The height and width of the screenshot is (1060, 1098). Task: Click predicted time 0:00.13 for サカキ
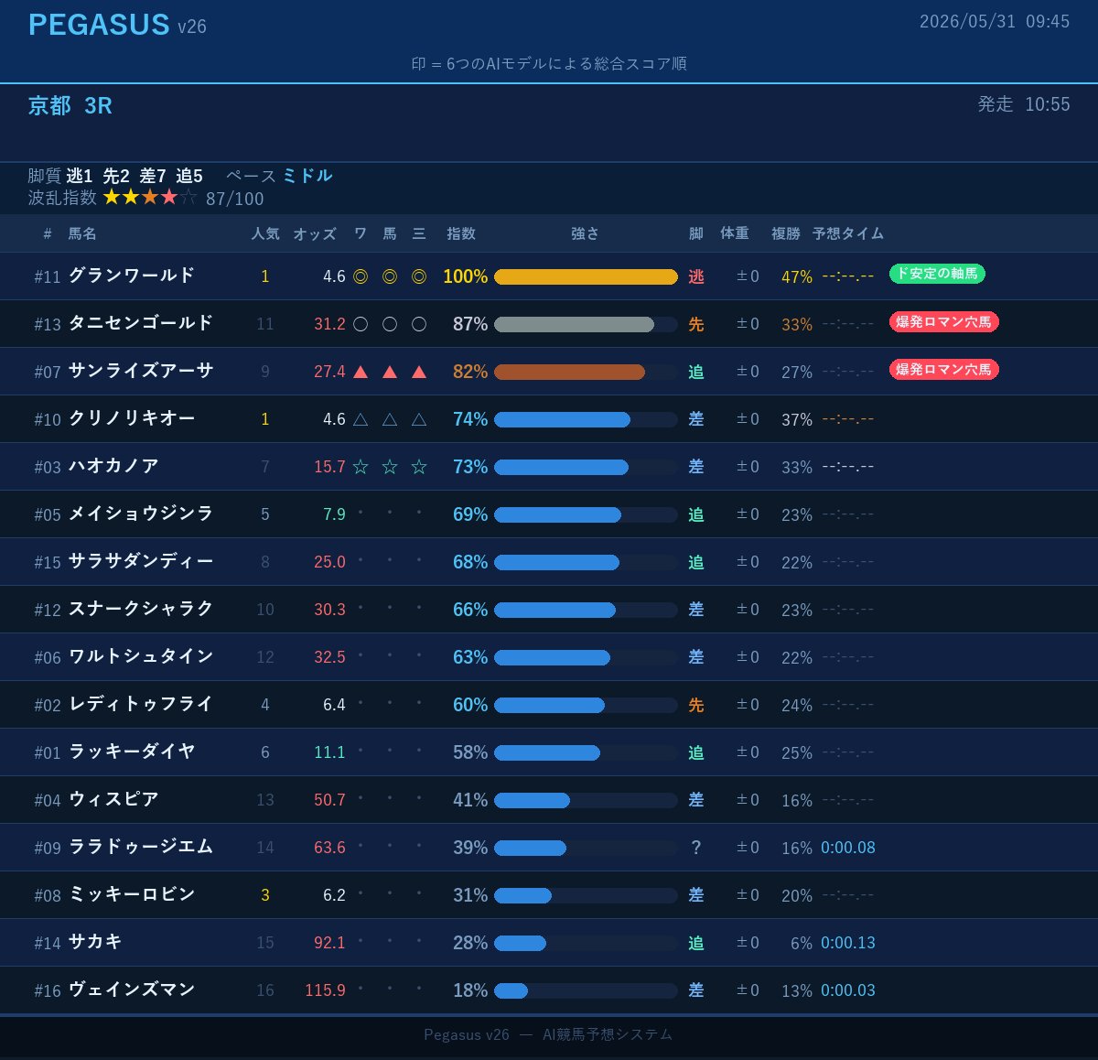click(x=848, y=943)
